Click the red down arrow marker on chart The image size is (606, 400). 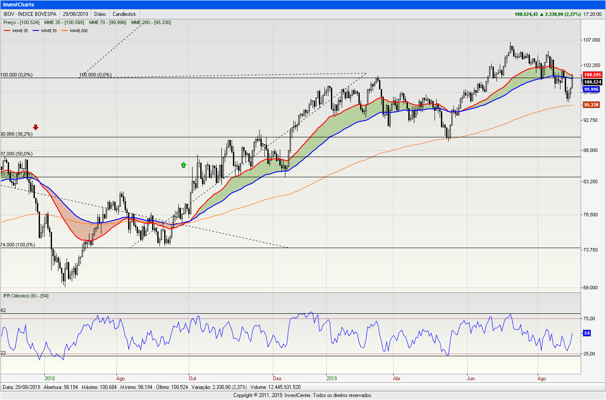point(36,127)
